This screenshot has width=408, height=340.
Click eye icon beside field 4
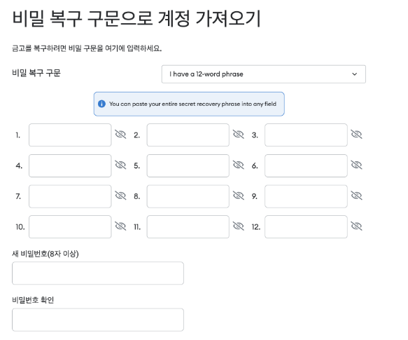click(x=120, y=165)
